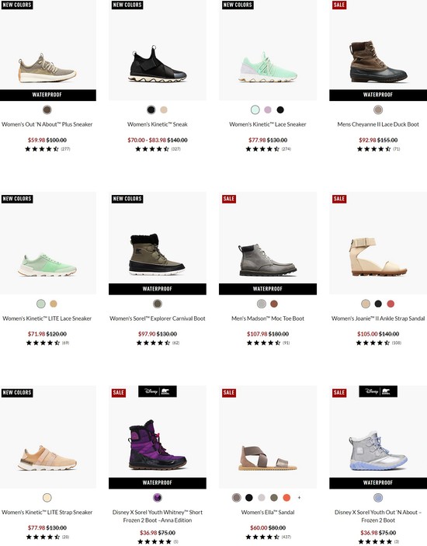Select black swatch for Women's Kinetic Sneak
This screenshot has width=427, height=546.
[x=151, y=110]
